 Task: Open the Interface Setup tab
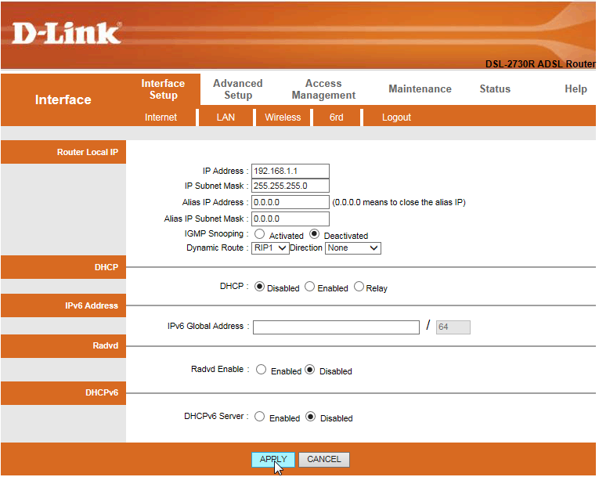click(x=163, y=89)
